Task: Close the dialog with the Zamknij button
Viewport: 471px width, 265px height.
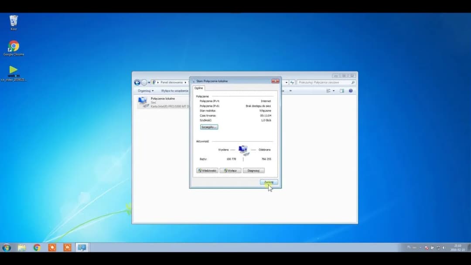Action: coord(269,182)
